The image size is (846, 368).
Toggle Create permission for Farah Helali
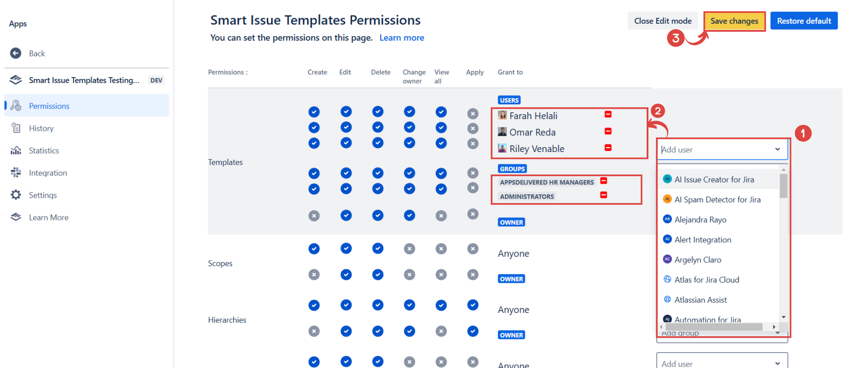314,112
